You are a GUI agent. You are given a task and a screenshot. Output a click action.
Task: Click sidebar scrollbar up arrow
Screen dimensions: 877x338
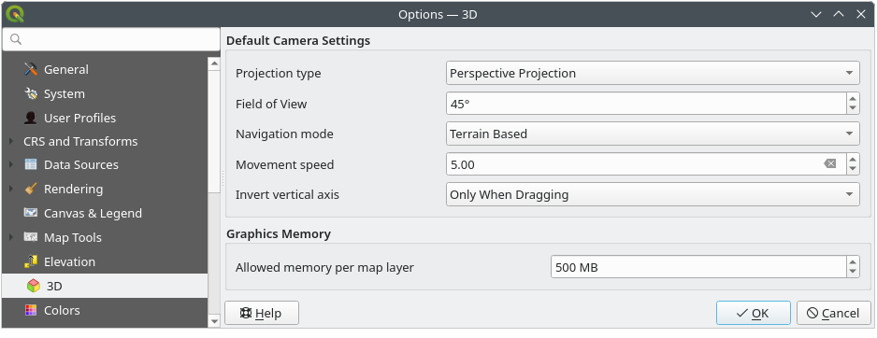pyautogui.click(x=214, y=63)
